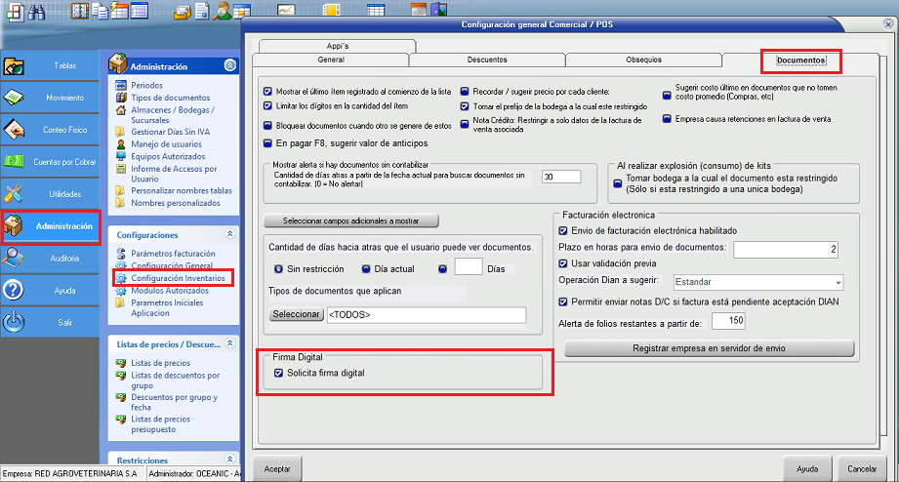The image size is (899, 482).
Task: Open the Obsequios tab
Action: tap(643, 60)
